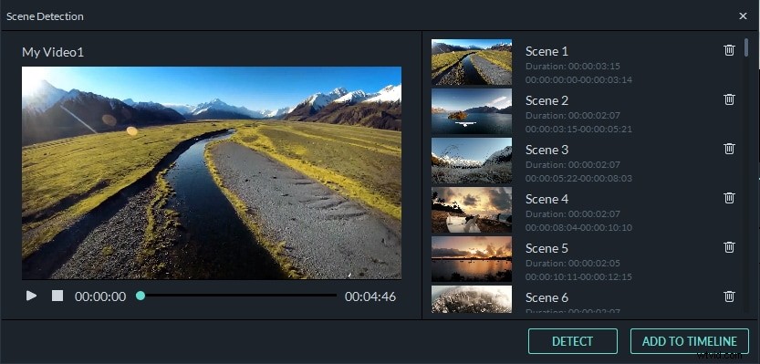Select the Scene 6 thumbnail
Image resolution: width=760 pixels, height=364 pixels.
[472, 299]
